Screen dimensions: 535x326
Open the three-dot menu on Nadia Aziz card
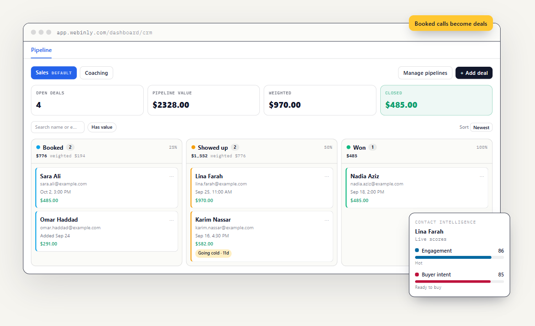point(482,176)
